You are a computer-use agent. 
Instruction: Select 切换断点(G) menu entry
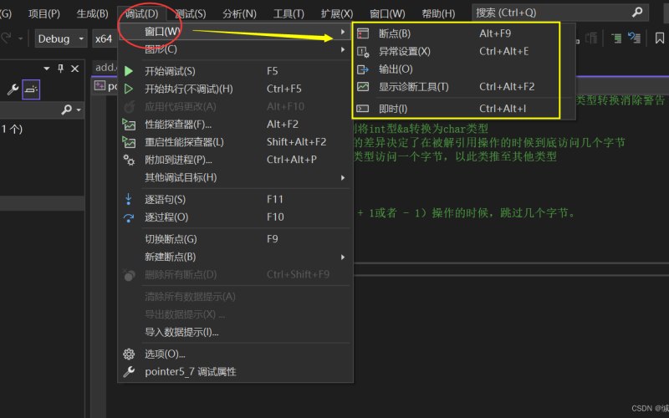[x=236, y=239]
